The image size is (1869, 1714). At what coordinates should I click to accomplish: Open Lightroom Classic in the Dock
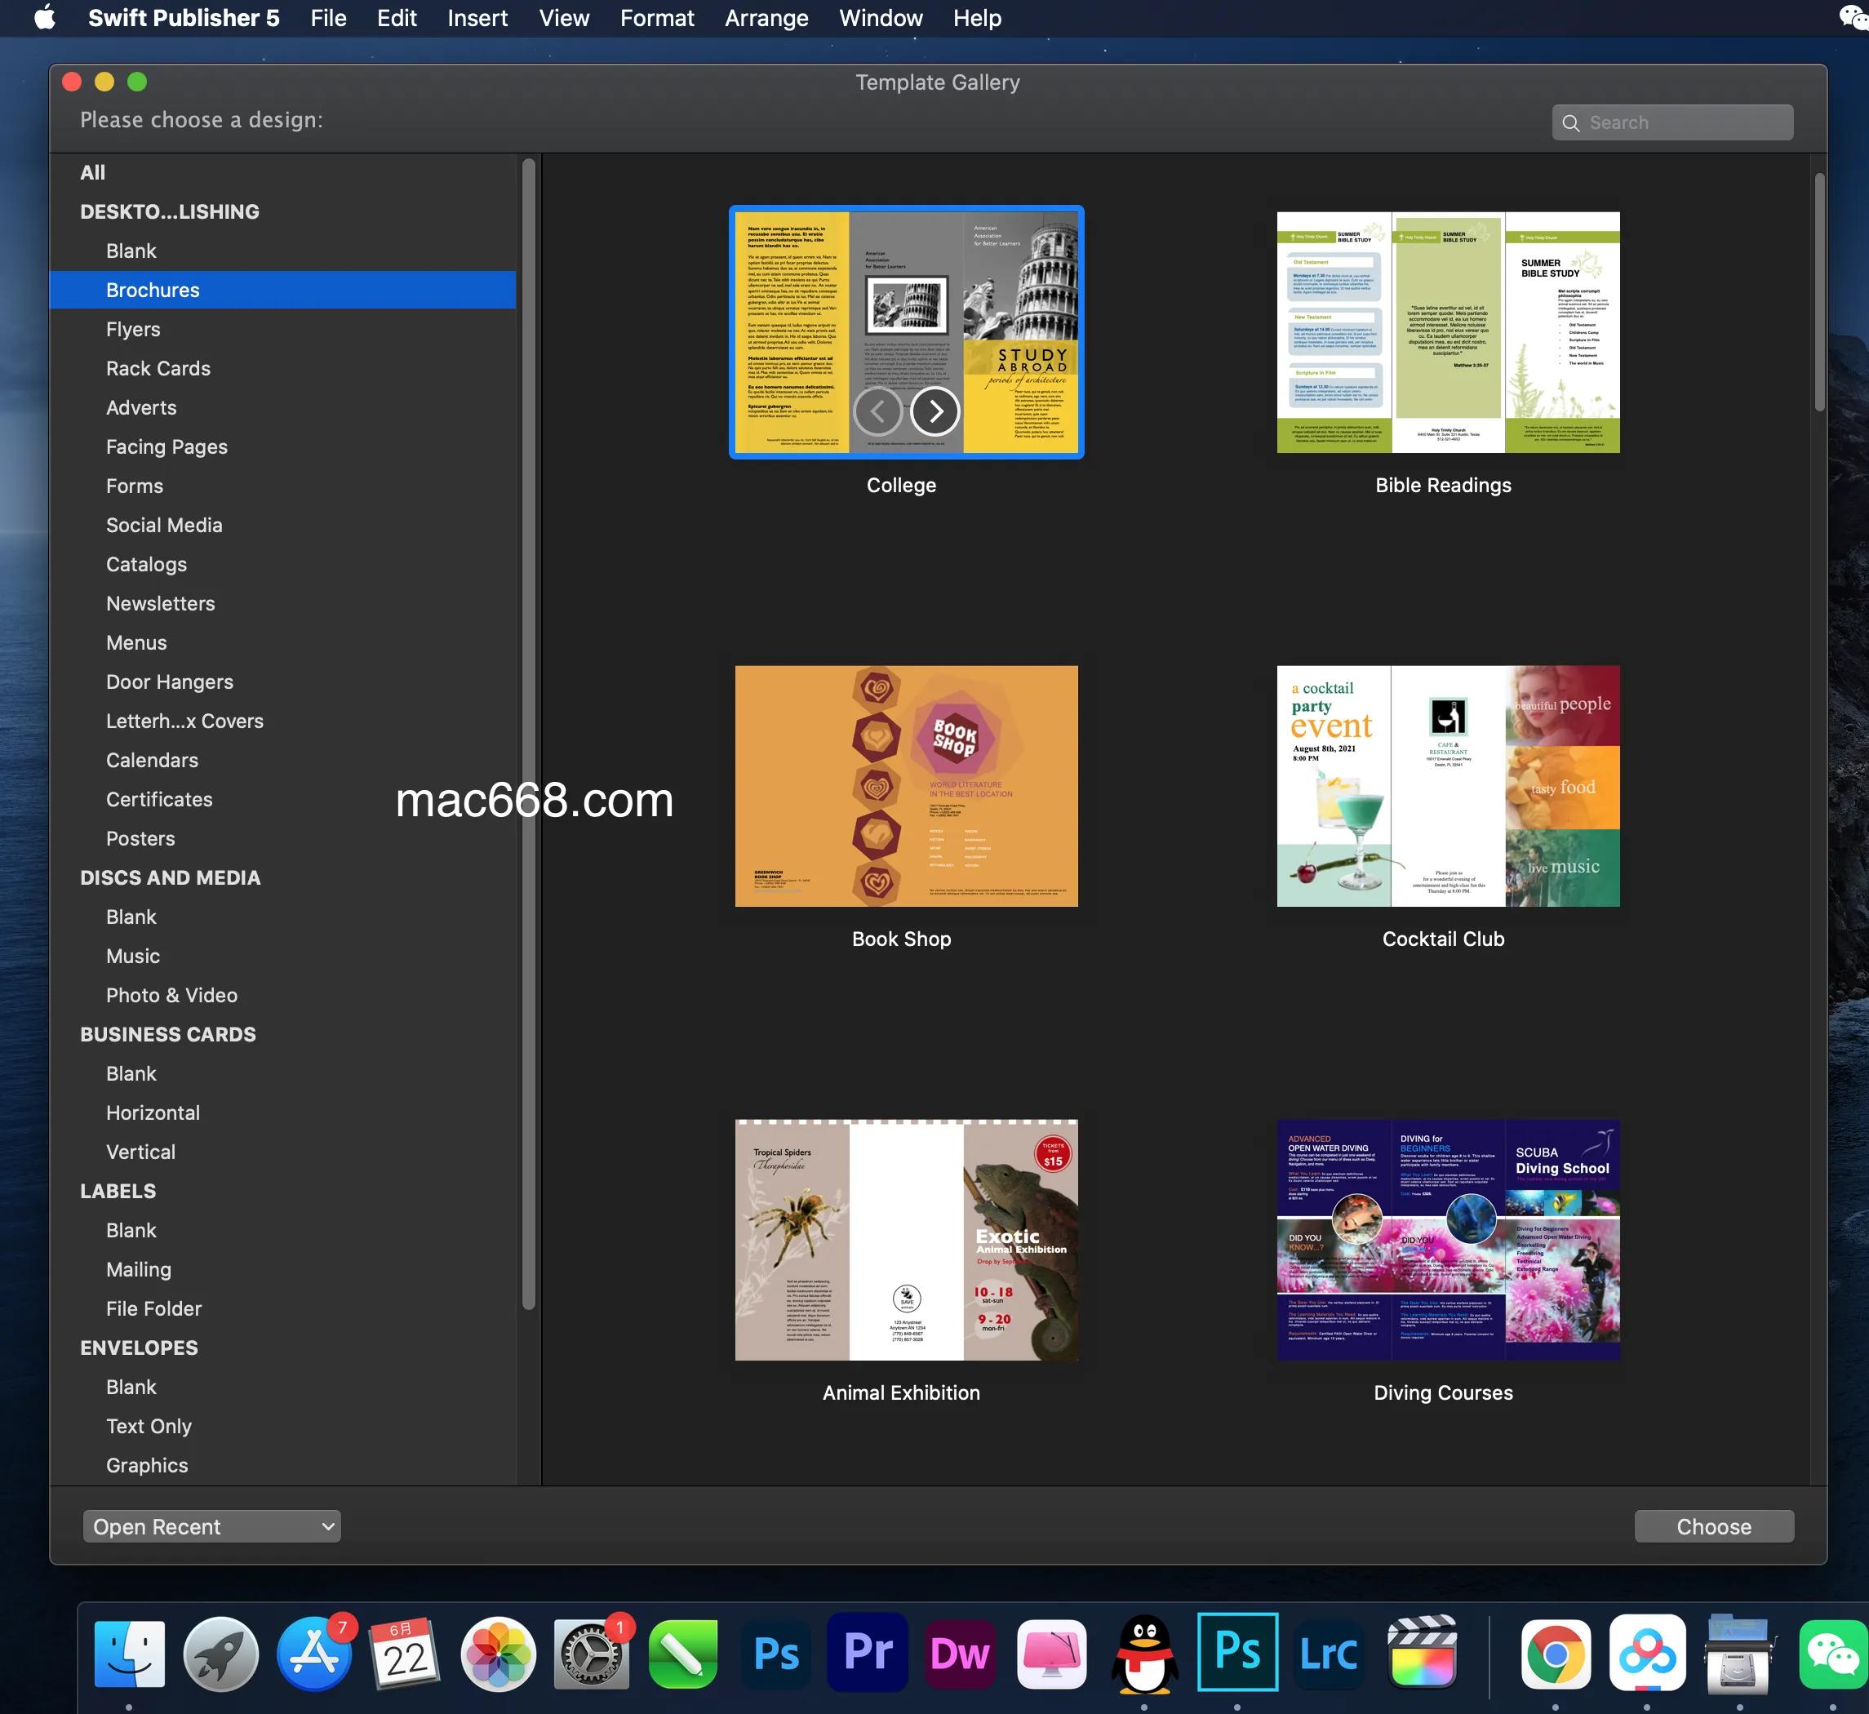[1328, 1654]
